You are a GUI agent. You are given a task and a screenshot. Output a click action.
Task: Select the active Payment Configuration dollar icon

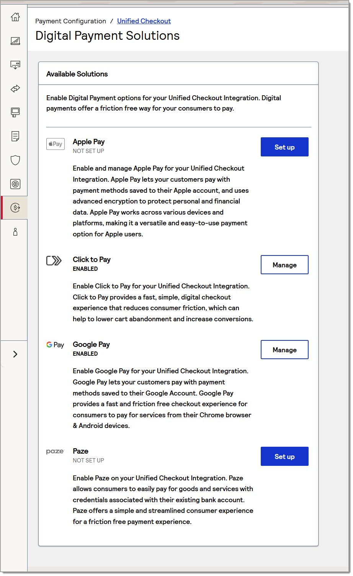(15, 208)
